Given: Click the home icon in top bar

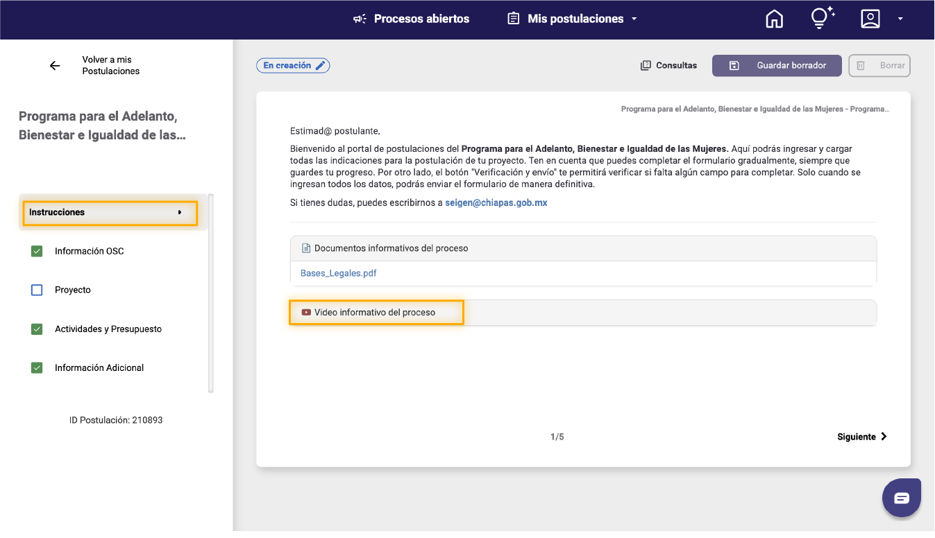Looking at the screenshot, I should click(x=774, y=19).
